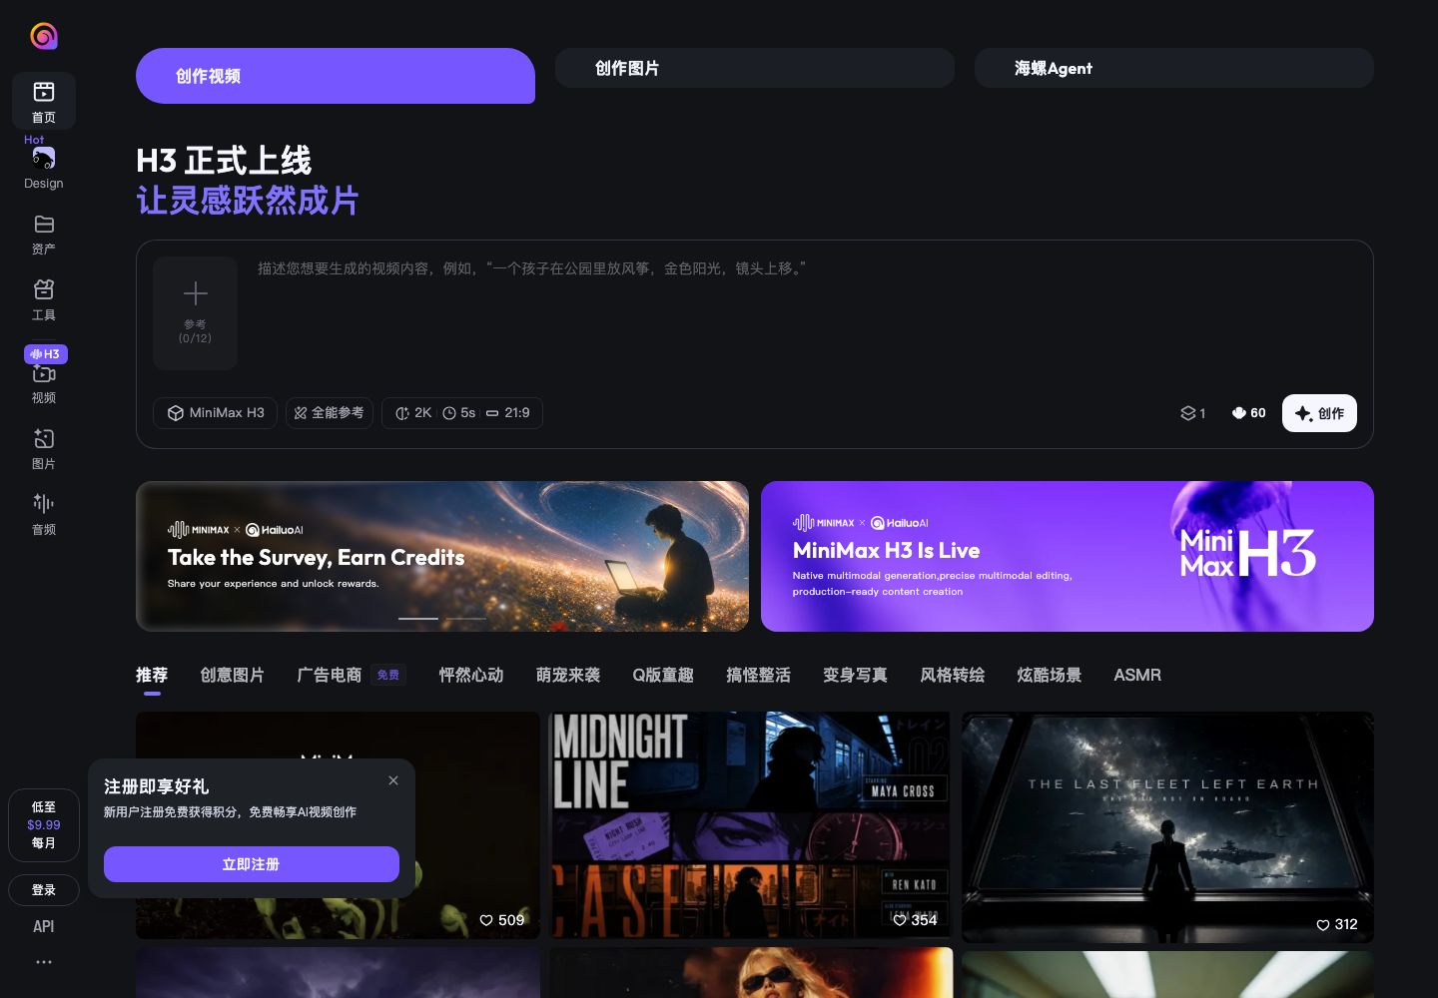The width and height of the screenshot is (1438, 998).
Task: Switch to the 海螺Agent tab
Action: point(1174,68)
